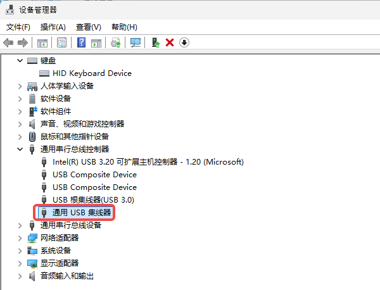The image size is (380, 290).
Task: Collapse the 键盘 category
Action: coord(20,61)
